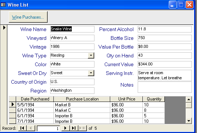Select the Importer B 7/1/1994 row selector

(12, 121)
